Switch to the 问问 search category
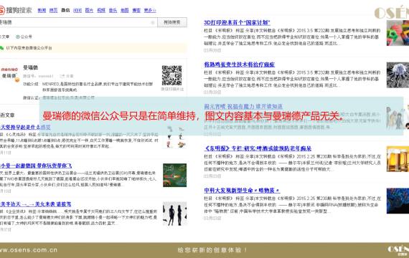Viewport: 409px width, 258px height. point(77,11)
